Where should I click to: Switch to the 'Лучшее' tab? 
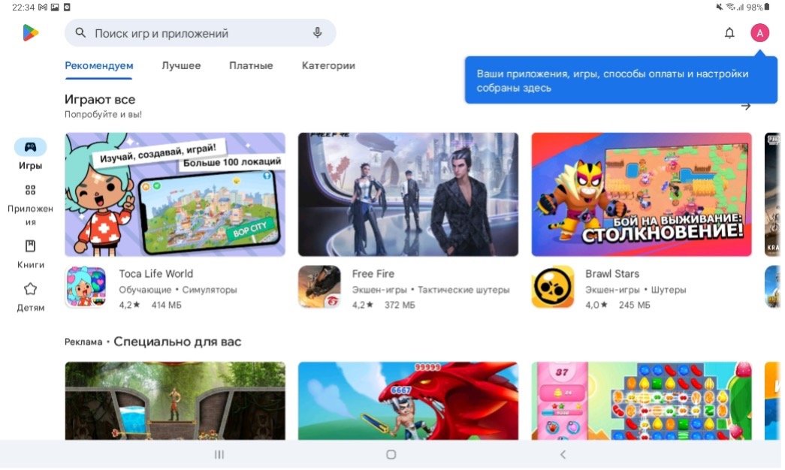click(181, 66)
